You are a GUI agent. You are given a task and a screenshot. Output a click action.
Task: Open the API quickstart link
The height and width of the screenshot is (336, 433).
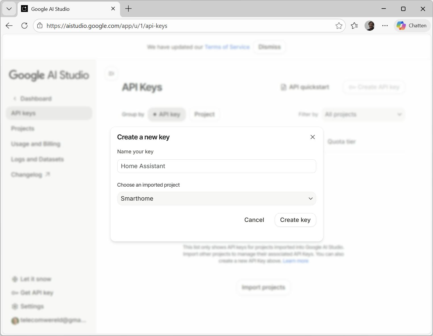coord(305,87)
